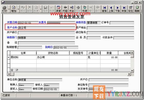The width and height of the screenshot is (144, 100).
Task: Click the 选单 toolbar icon
Action: point(36,9)
